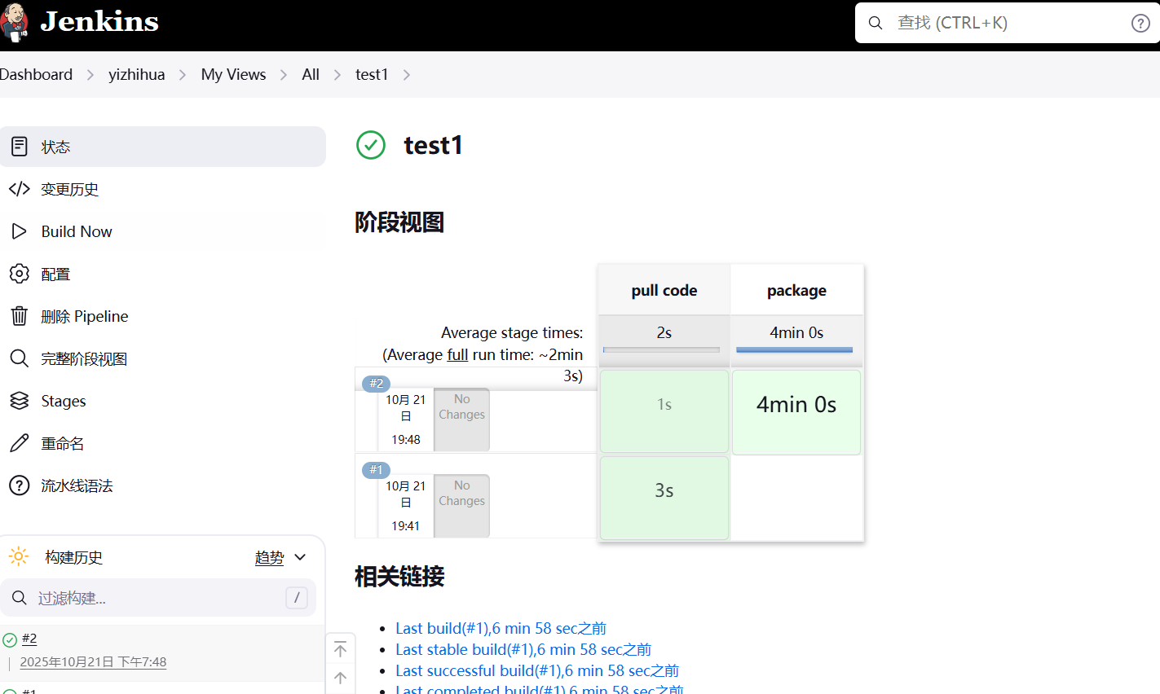The height and width of the screenshot is (694, 1160).
Task: Open the 3s pull code cell
Action: click(664, 498)
